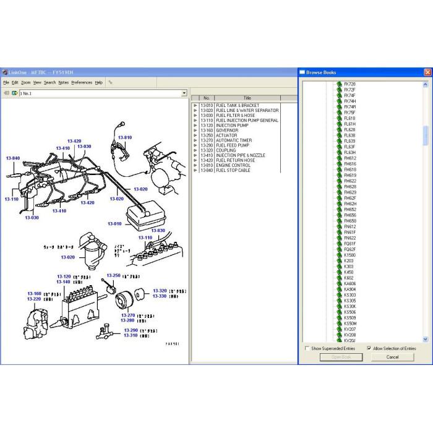Open the Notes menu
The width and height of the screenshot is (433, 433).
[x=64, y=82]
